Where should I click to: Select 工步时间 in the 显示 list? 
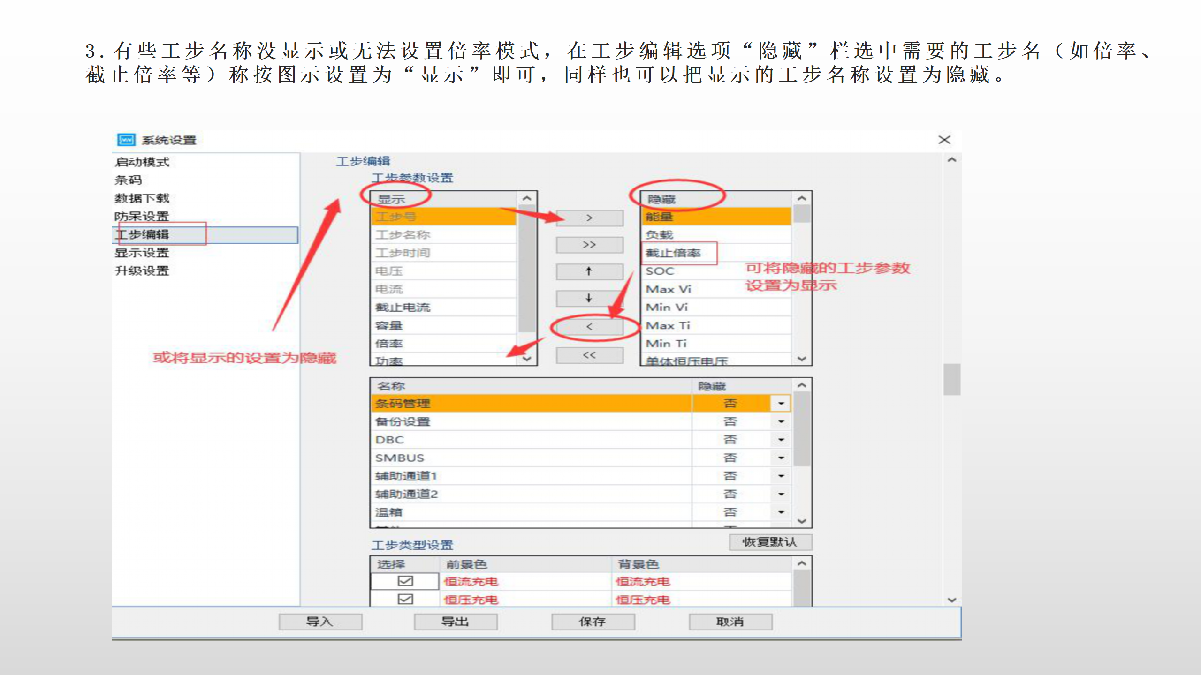(444, 253)
